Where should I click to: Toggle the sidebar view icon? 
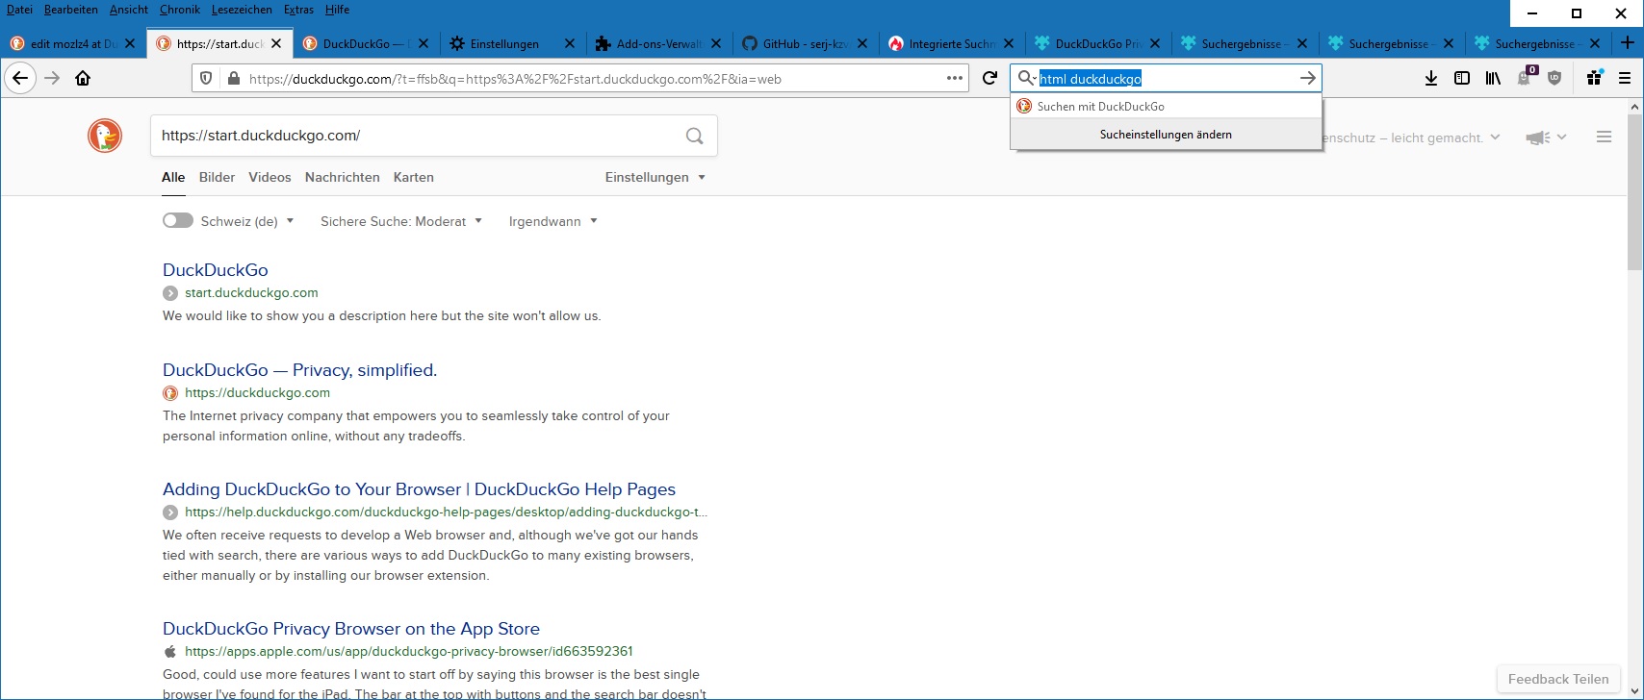(x=1462, y=79)
